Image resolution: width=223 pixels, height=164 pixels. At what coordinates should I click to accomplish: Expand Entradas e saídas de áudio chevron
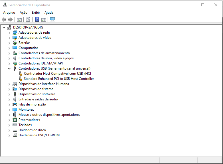[x=9, y=100]
